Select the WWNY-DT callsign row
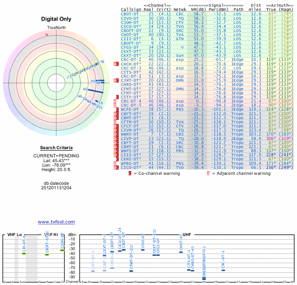 130,134
